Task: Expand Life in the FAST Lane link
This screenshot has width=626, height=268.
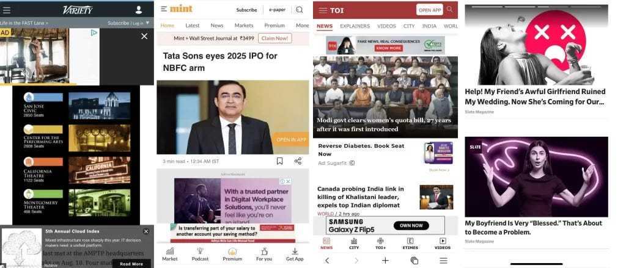Action: [24, 23]
